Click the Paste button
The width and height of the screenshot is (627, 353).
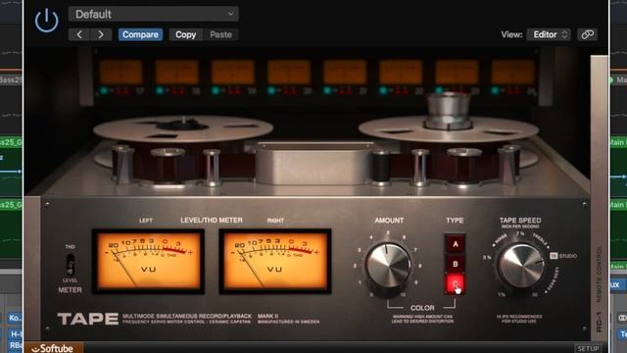click(x=220, y=34)
